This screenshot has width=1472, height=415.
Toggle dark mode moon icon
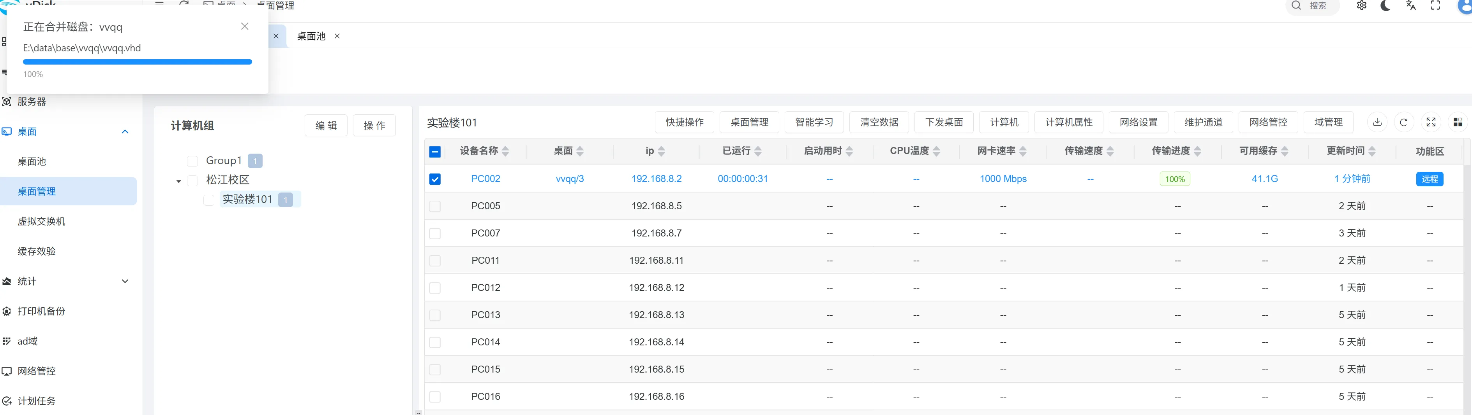click(1386, 6)
